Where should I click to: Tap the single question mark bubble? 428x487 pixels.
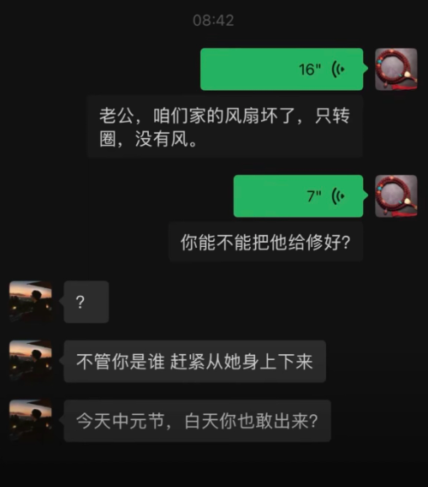[x=86, y=302]
